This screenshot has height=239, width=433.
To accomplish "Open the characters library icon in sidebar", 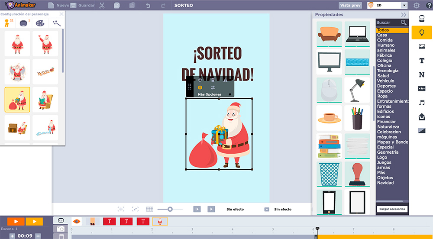I will tap(422, 19).
